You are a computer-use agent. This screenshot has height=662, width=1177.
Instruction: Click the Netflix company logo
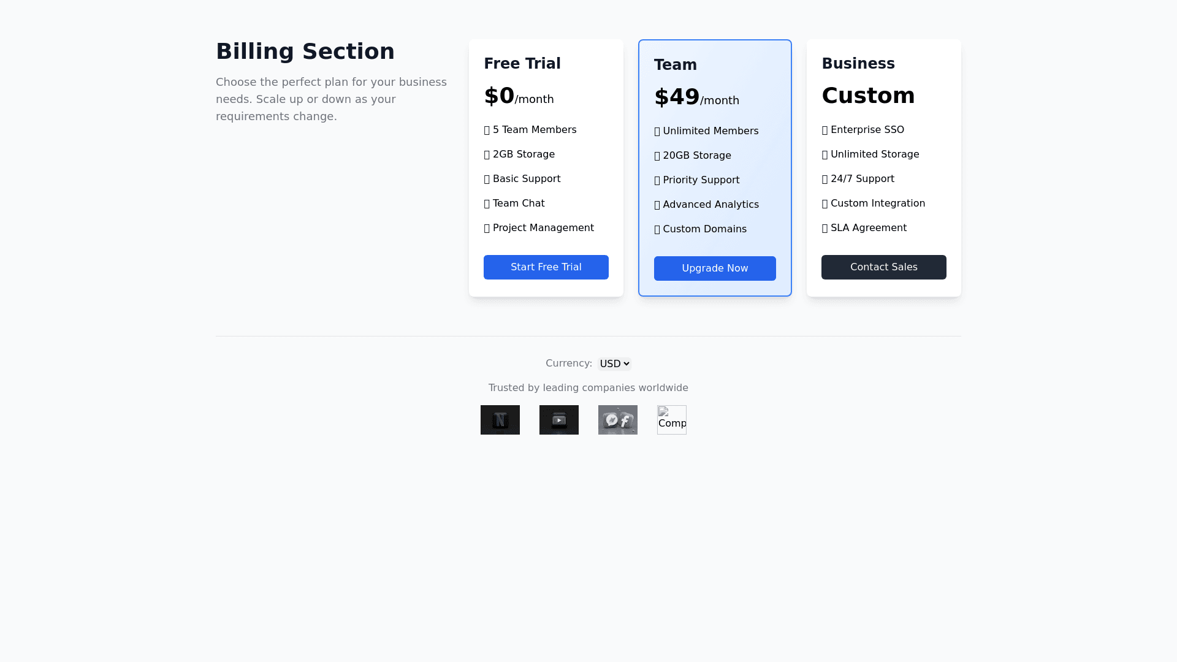pos(500,420)
